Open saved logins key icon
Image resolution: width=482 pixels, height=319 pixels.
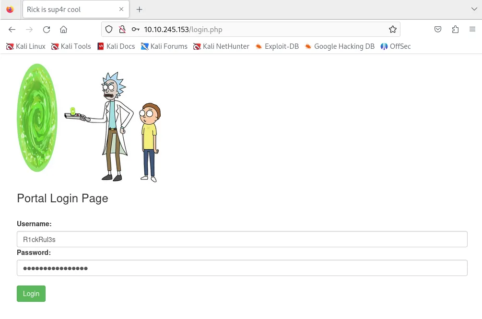point(136,30)
